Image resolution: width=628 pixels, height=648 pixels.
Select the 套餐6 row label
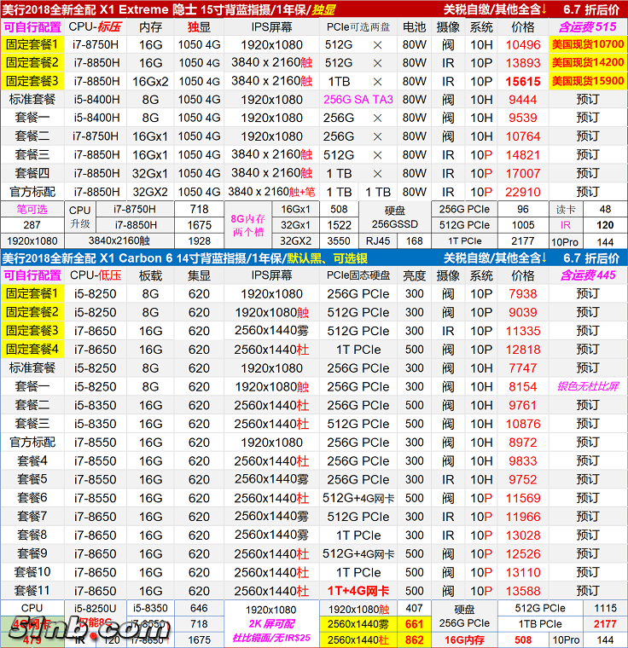pyautogui.click(x=32, y=498)
